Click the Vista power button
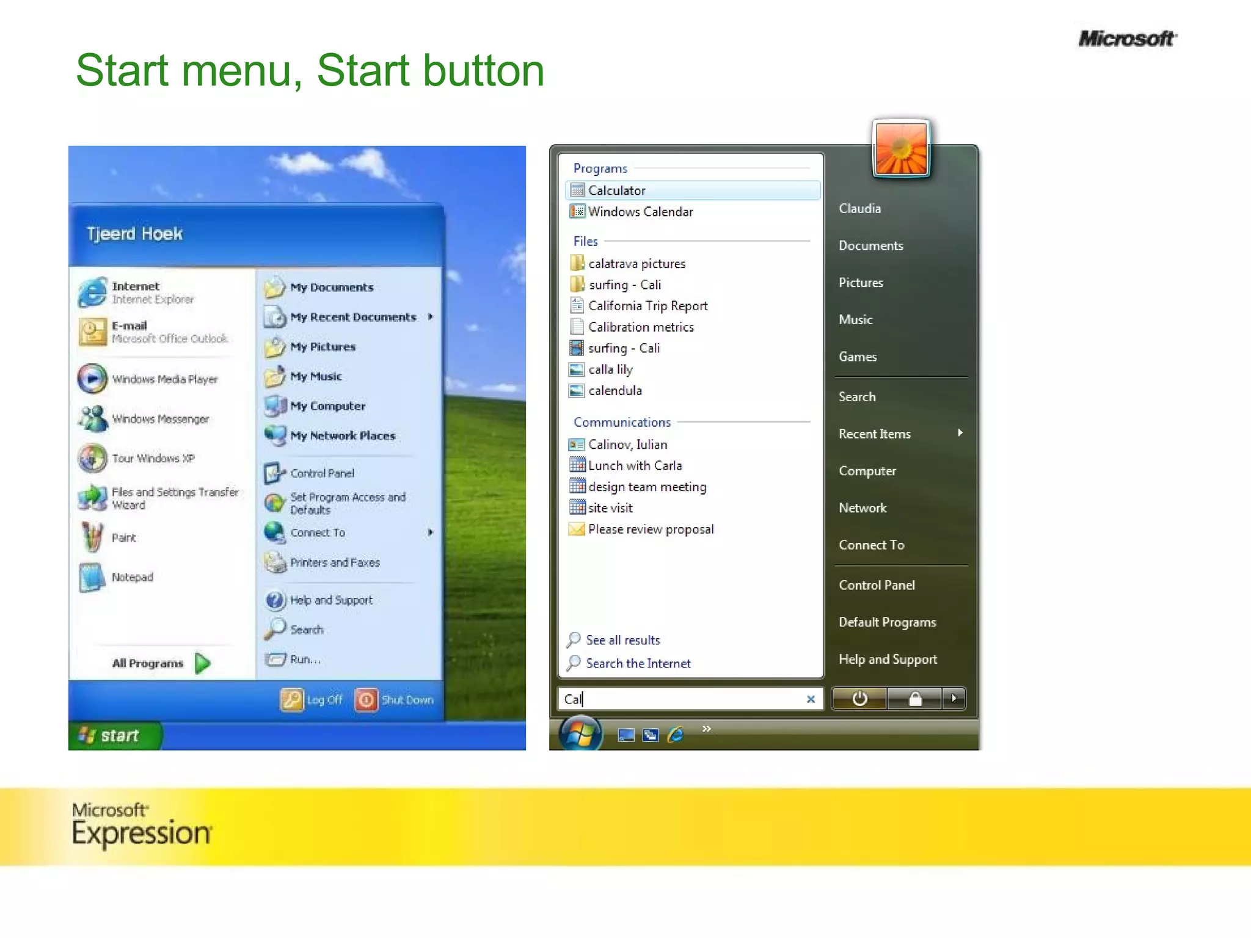The height and width of the screenshot is (938, 1251). 859,699
